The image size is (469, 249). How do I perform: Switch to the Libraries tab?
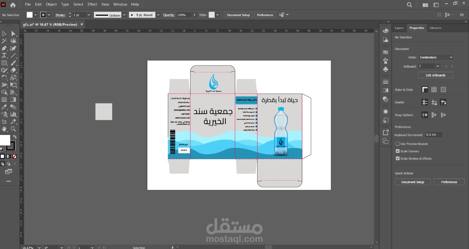(x=435, y=28)
